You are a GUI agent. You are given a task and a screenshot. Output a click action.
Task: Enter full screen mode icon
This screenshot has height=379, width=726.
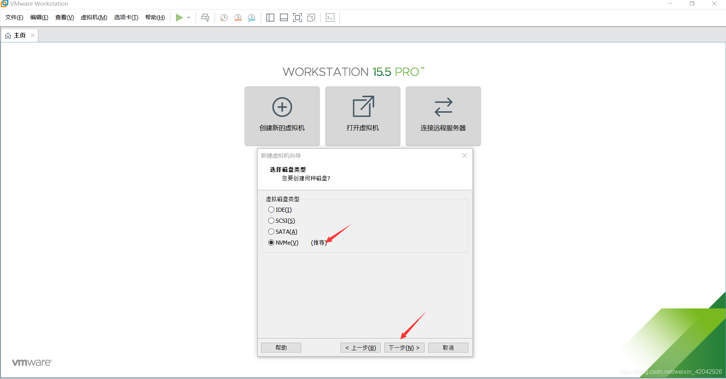click(x=297, y=17)
